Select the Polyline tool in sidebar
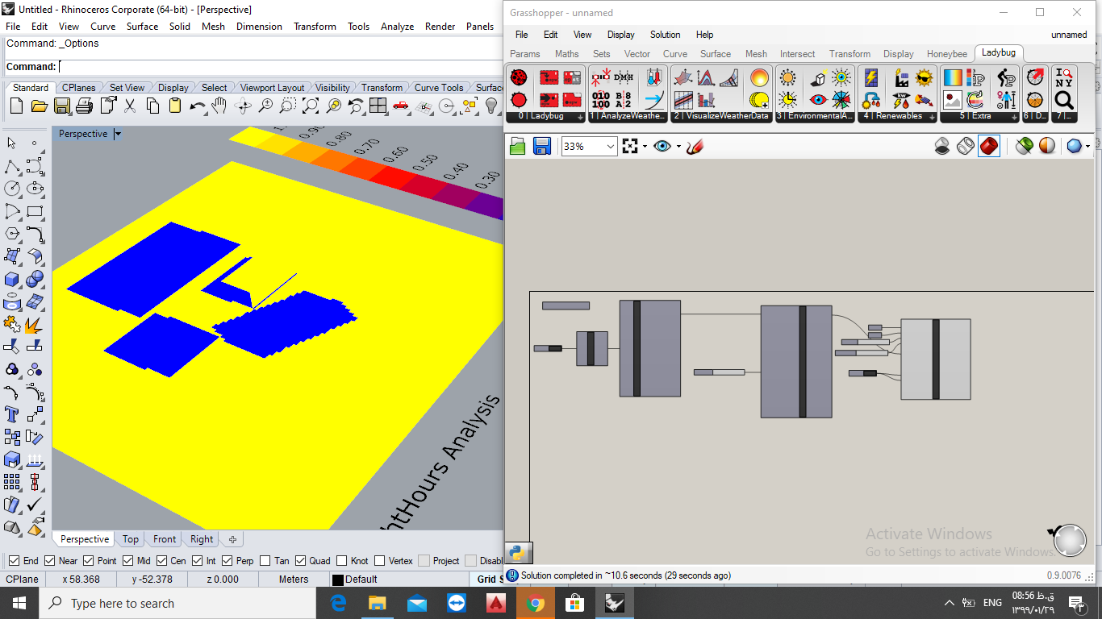Screen dimensions: 1102x619 (12, 166)
